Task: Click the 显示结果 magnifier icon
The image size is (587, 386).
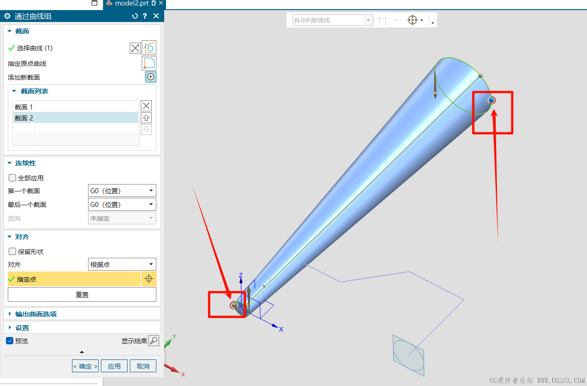Action: click(x=154, y=341)
